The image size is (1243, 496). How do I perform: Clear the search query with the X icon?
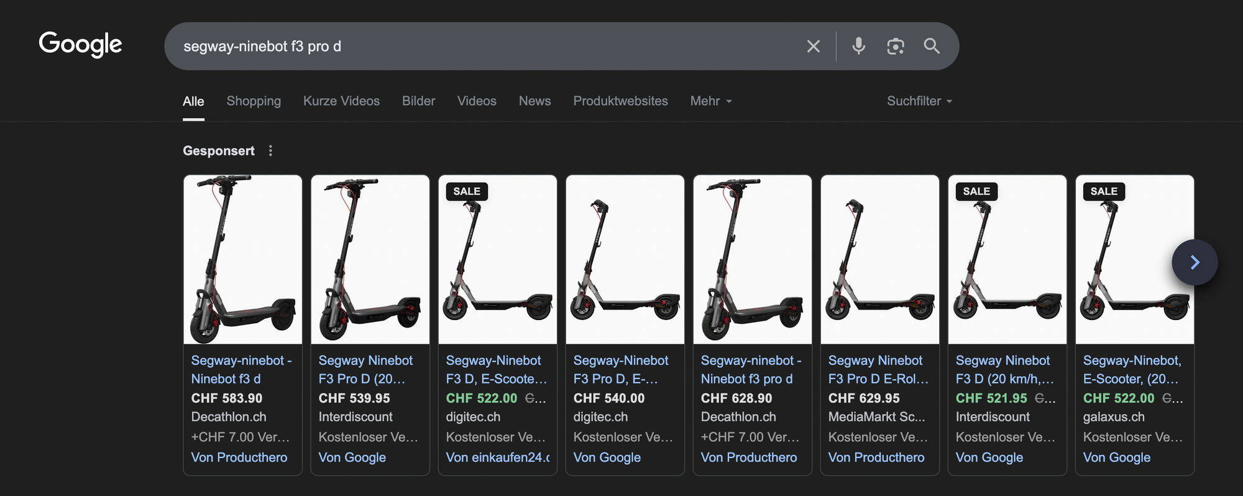pos(813,46)
